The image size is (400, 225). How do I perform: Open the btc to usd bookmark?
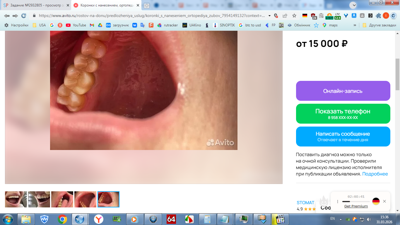[x=250, y=25]
